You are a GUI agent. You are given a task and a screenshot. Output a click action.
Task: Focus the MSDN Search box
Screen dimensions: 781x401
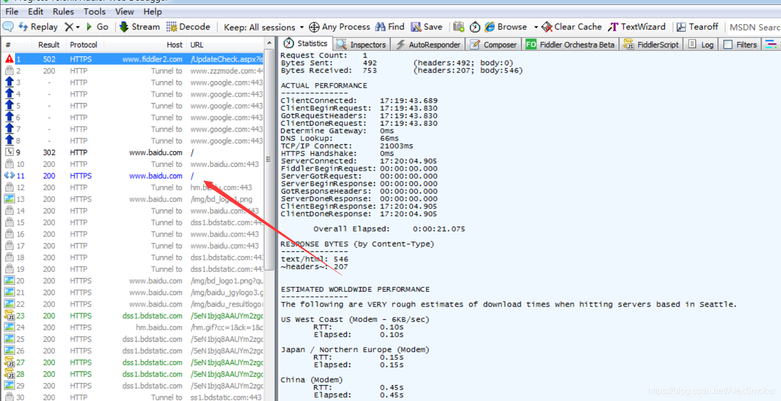[x=754, y=27]
